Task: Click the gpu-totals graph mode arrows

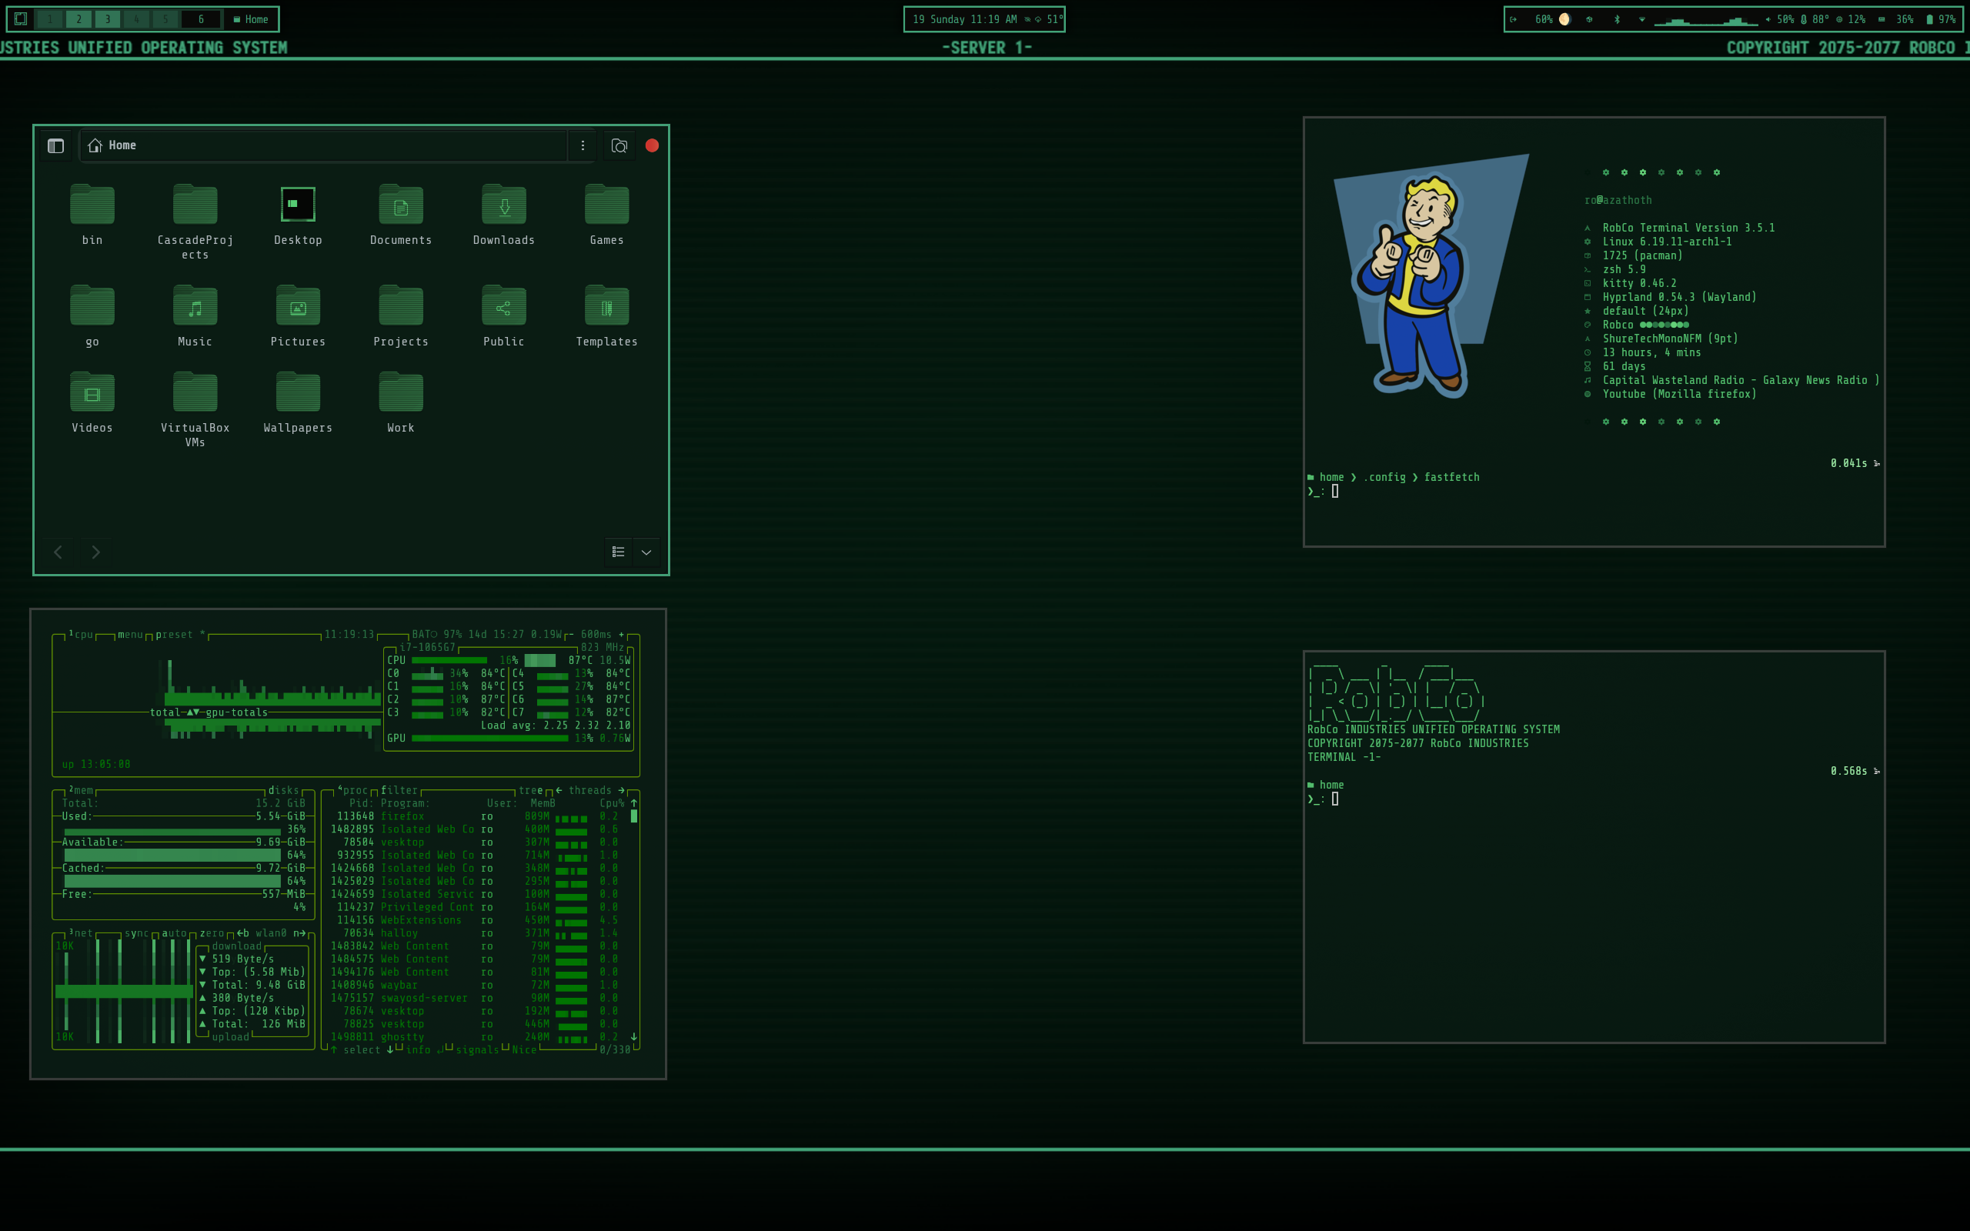Action: pyautogui.click(x=194, y=712)
